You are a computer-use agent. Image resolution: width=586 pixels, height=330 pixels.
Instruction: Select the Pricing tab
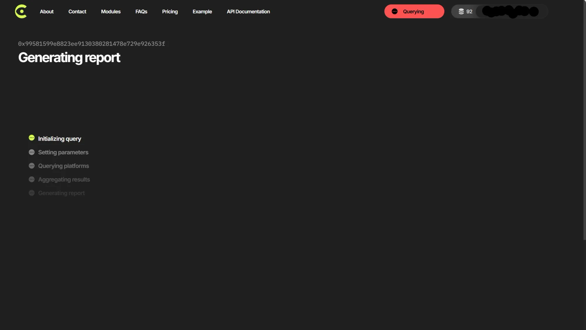point(170,11)
